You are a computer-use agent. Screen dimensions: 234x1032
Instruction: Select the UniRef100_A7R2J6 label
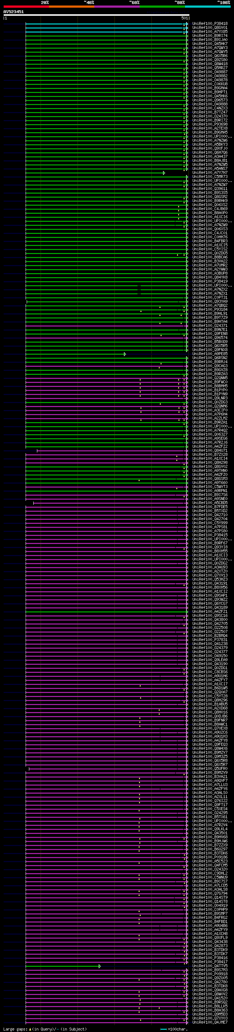(210, 443)
